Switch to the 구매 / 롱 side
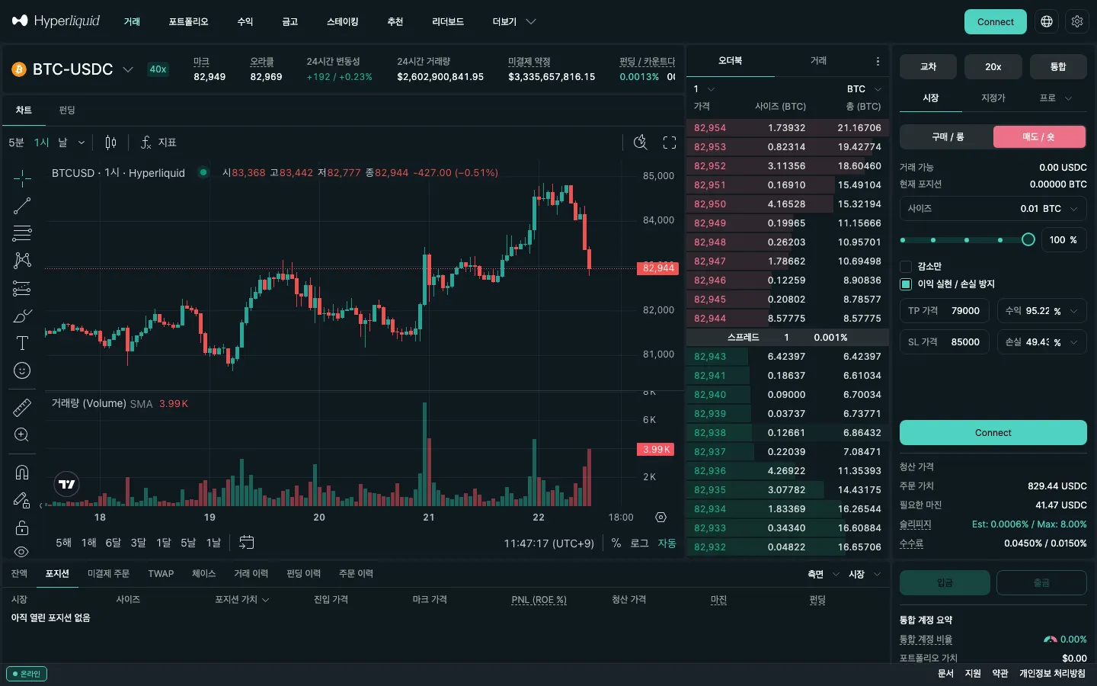 [947, 137]
